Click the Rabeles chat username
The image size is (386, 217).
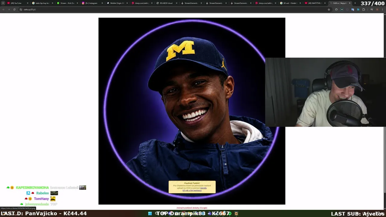pos(43,193)
